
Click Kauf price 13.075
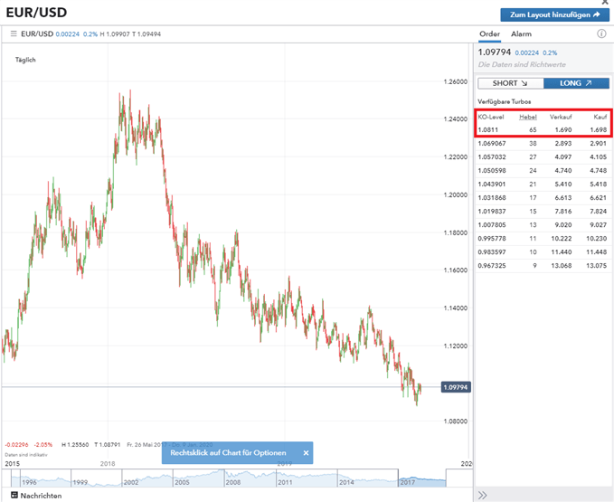(x=597, y=266)
